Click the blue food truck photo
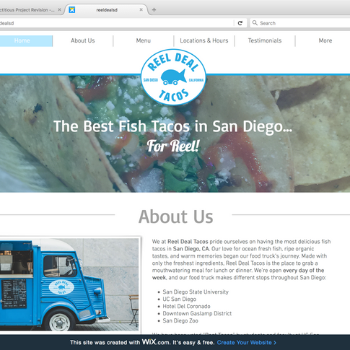Image resolution: width=350 pixels, height=350 pixels. point(69,285)
